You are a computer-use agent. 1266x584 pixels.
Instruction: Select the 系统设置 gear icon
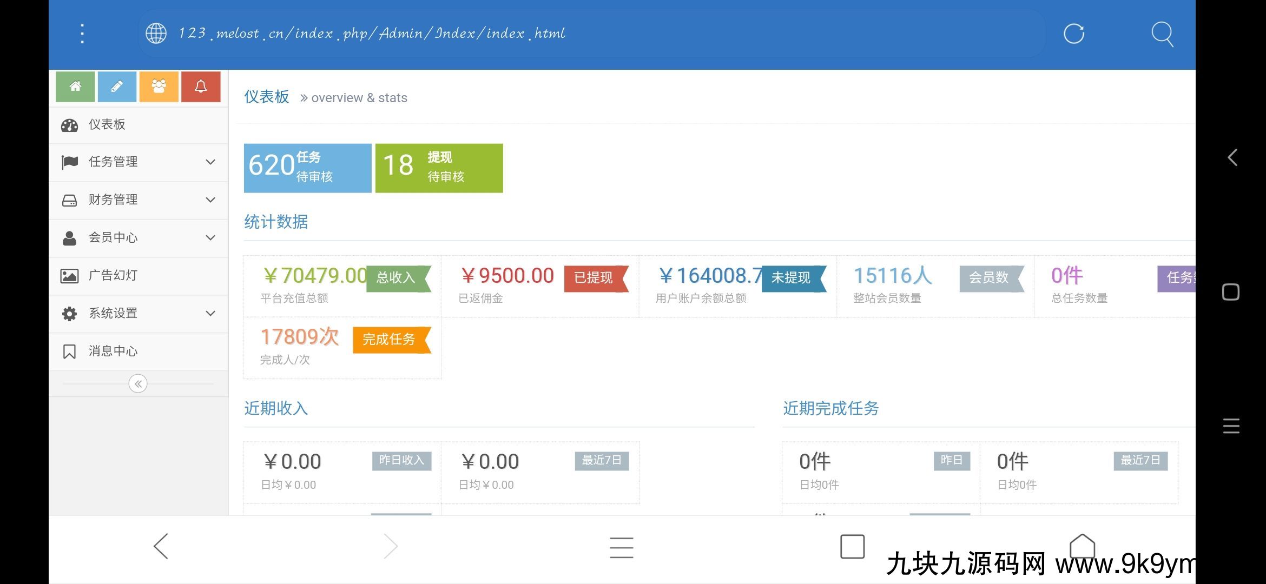pos(69,313)
